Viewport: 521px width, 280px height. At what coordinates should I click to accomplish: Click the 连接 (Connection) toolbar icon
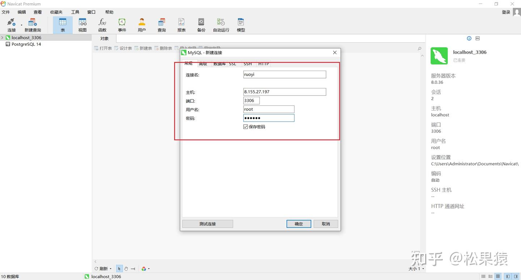click(x=12, y=25)
